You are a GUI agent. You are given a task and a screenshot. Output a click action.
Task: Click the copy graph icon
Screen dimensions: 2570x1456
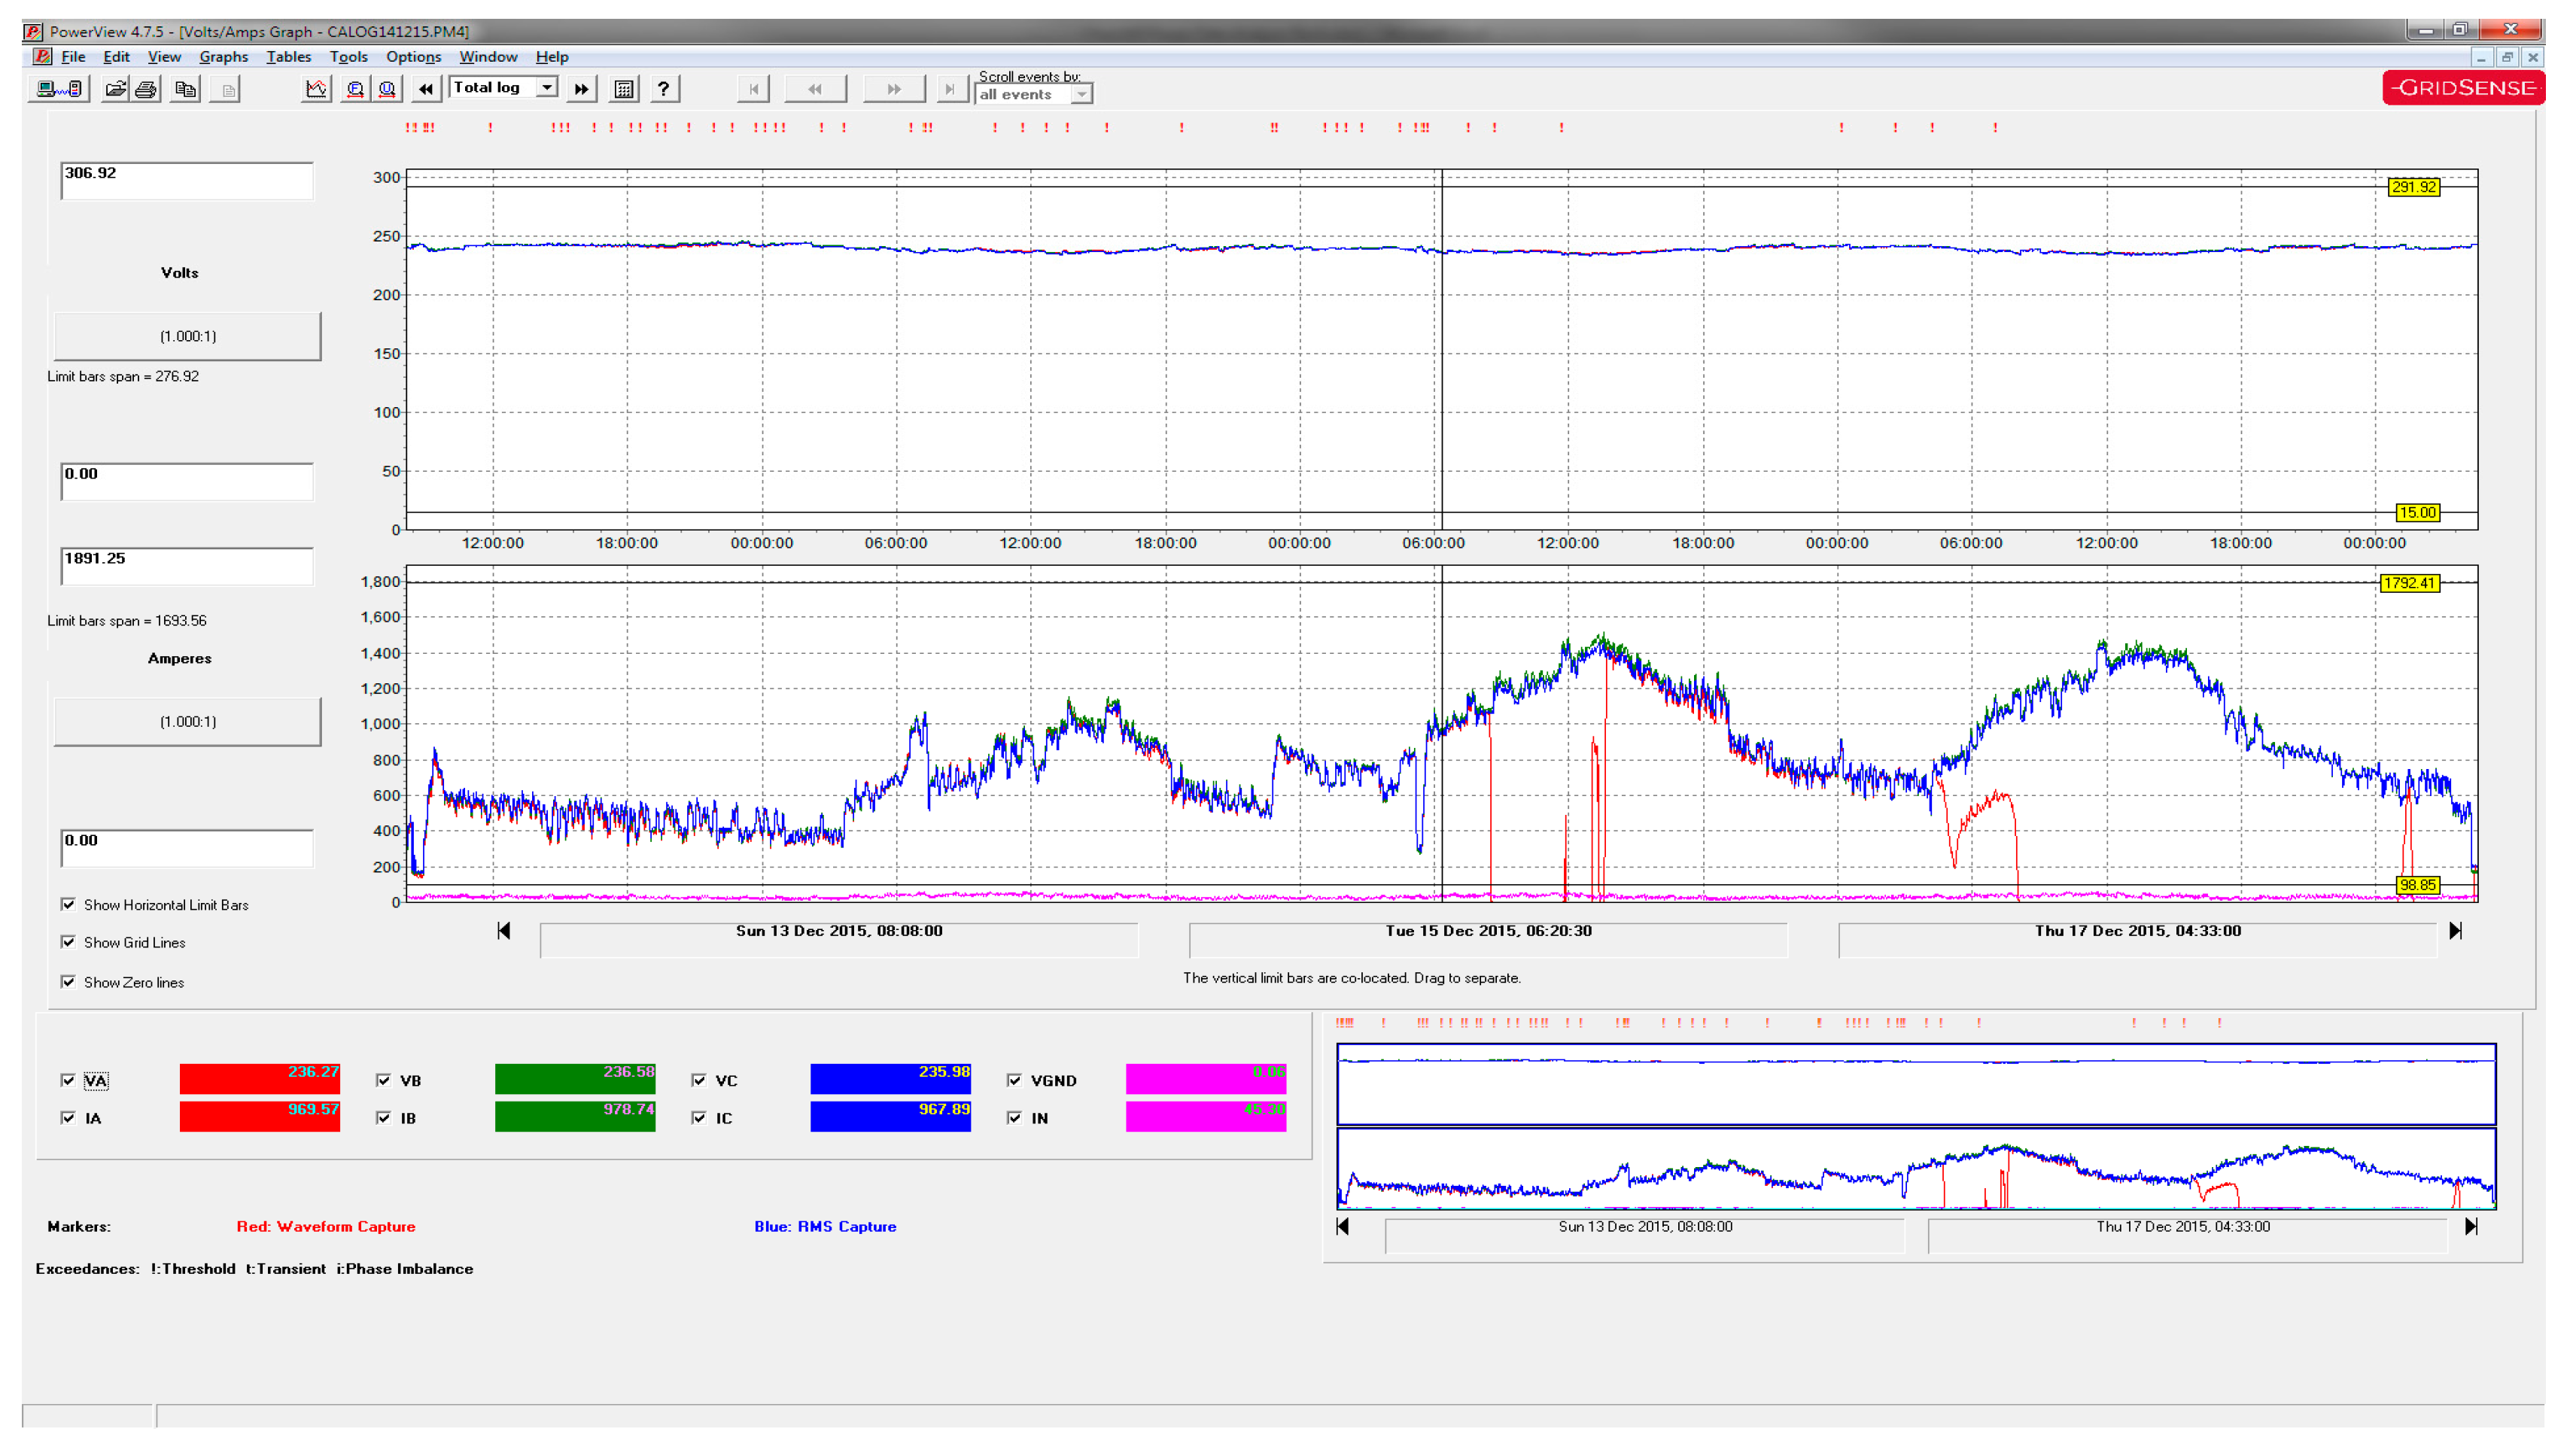pos(185,89)
